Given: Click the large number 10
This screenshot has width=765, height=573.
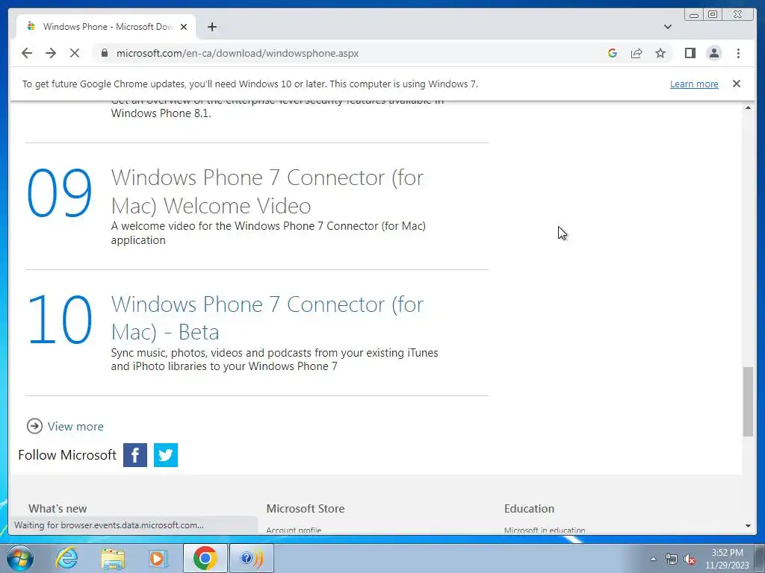Looking at the screenshot, I should [x=59, y=319].
